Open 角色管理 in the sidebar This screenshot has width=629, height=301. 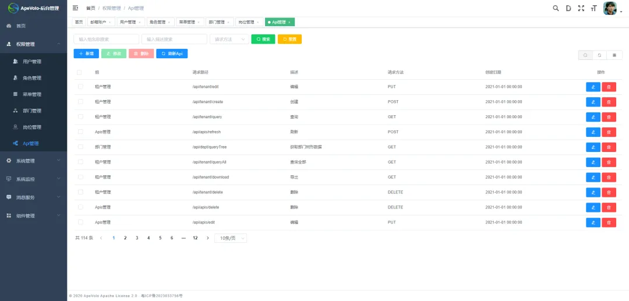pyautogui.click(x=32, y=78)
